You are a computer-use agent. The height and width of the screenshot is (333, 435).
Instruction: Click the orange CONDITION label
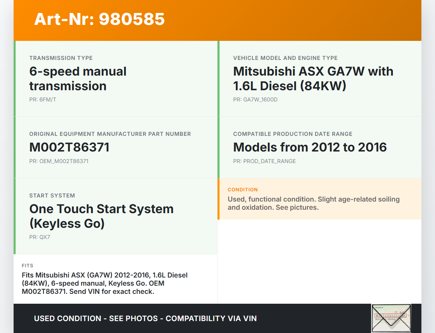pyautogui.click(x=243, y=190)
